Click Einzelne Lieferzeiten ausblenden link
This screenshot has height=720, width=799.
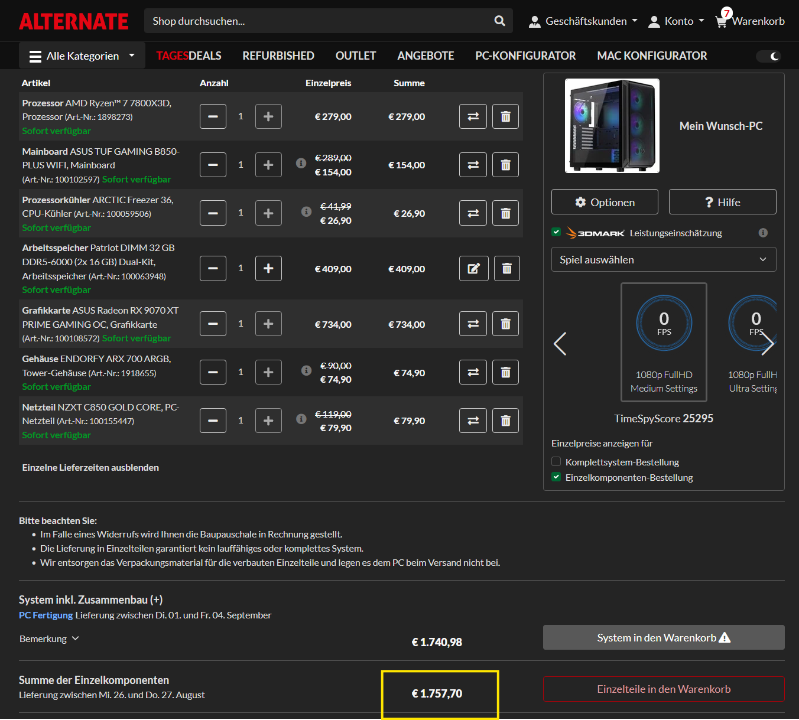tap(90, 467)
